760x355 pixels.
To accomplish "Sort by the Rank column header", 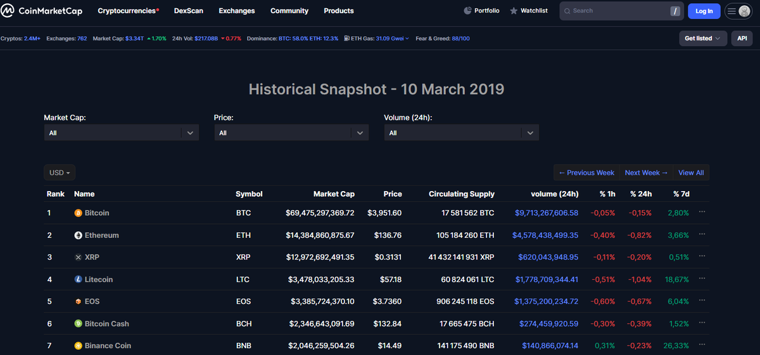I will click(x=56, y=194).
